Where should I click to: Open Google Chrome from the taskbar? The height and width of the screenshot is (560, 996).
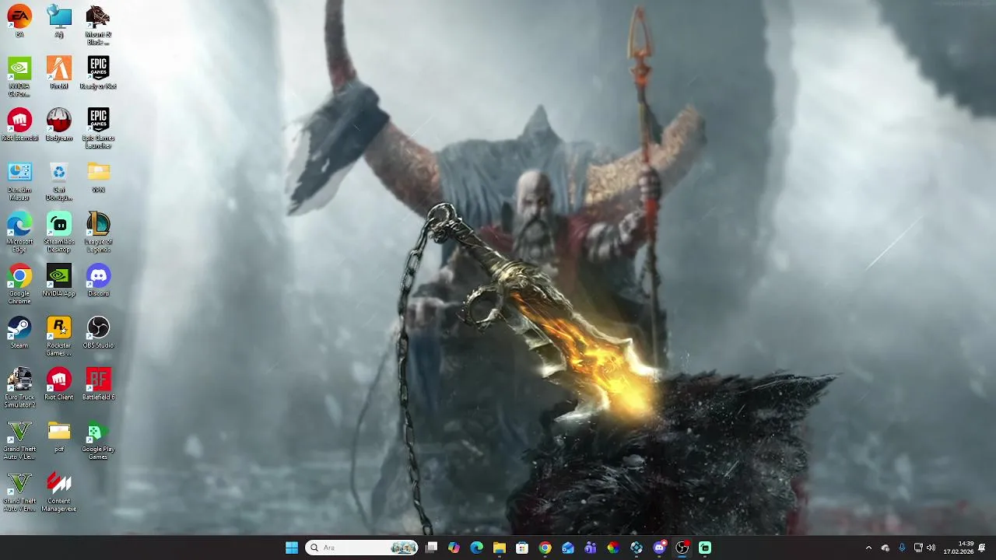coord(545,548)
